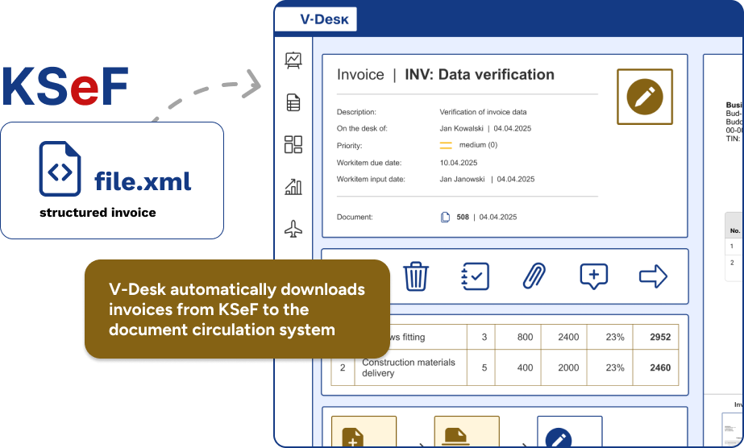Select the stamp workflow step tile
This screenshot has height=448, width=744.
coord(467,431)
